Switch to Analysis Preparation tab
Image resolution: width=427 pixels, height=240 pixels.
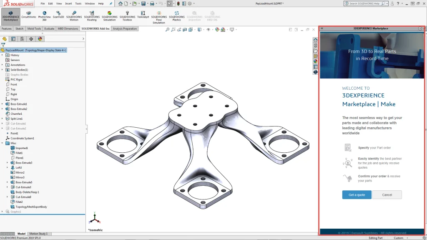(125, 29)
